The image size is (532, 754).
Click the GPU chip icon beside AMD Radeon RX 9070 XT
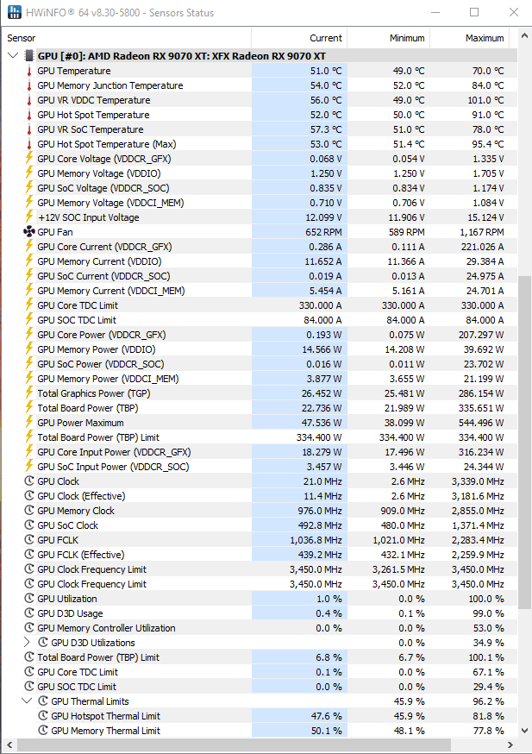[x=29, y=56]
